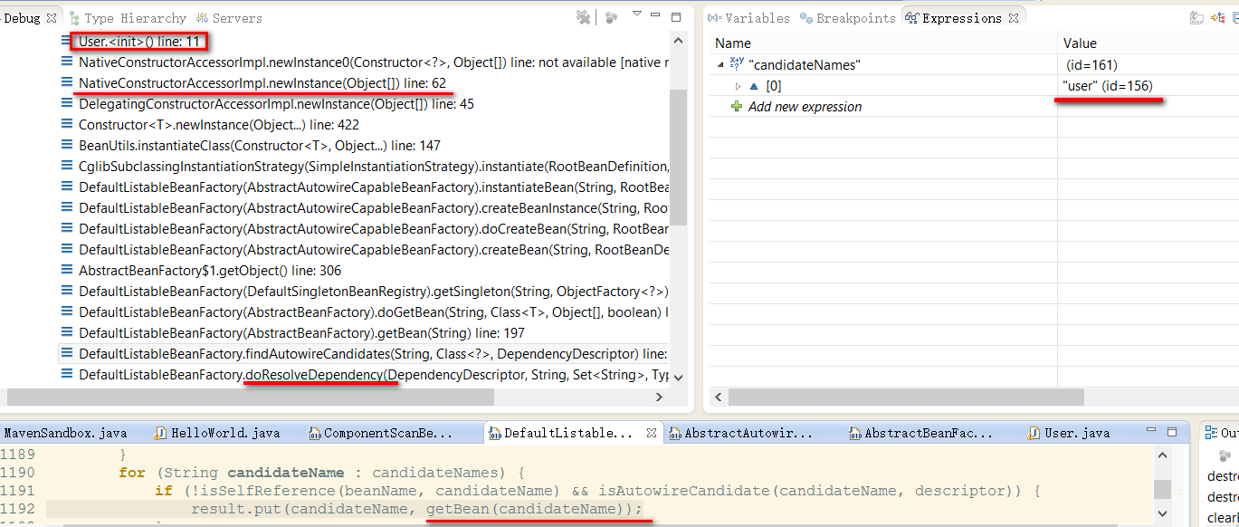Viewport: 1239px width, 527px height.
Task: Switch to the Variables tab
Action: coord(749,18)
